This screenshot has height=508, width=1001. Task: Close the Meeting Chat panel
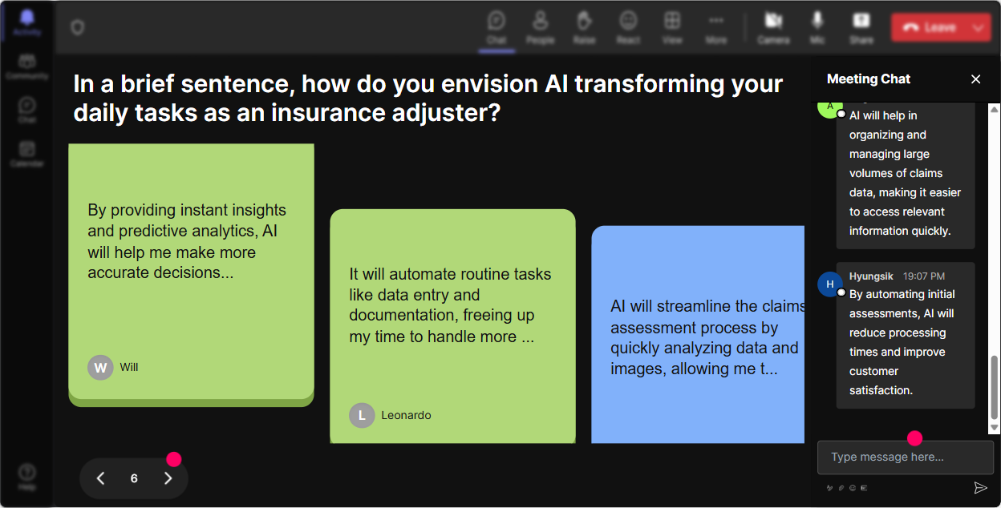(x=976, y=79)
